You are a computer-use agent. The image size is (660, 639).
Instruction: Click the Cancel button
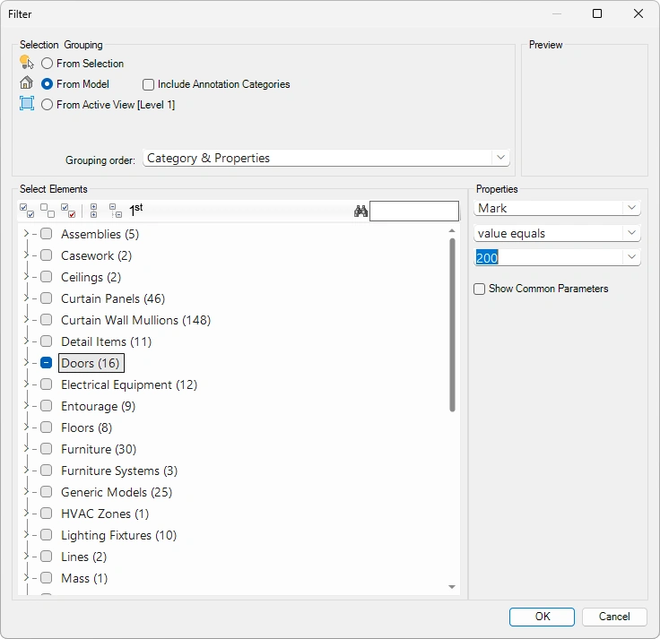614,617
